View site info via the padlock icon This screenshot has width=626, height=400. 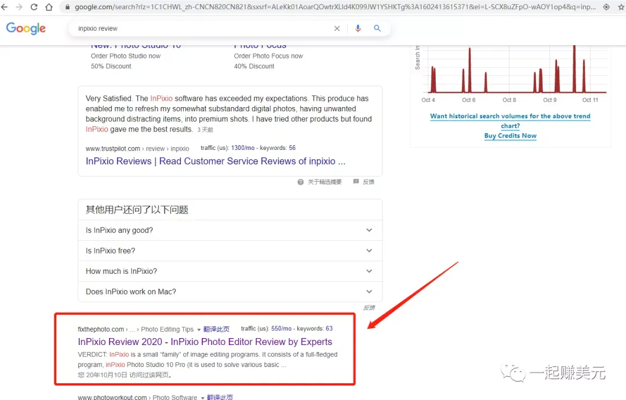pyautogui.click(x=67, y=7)
